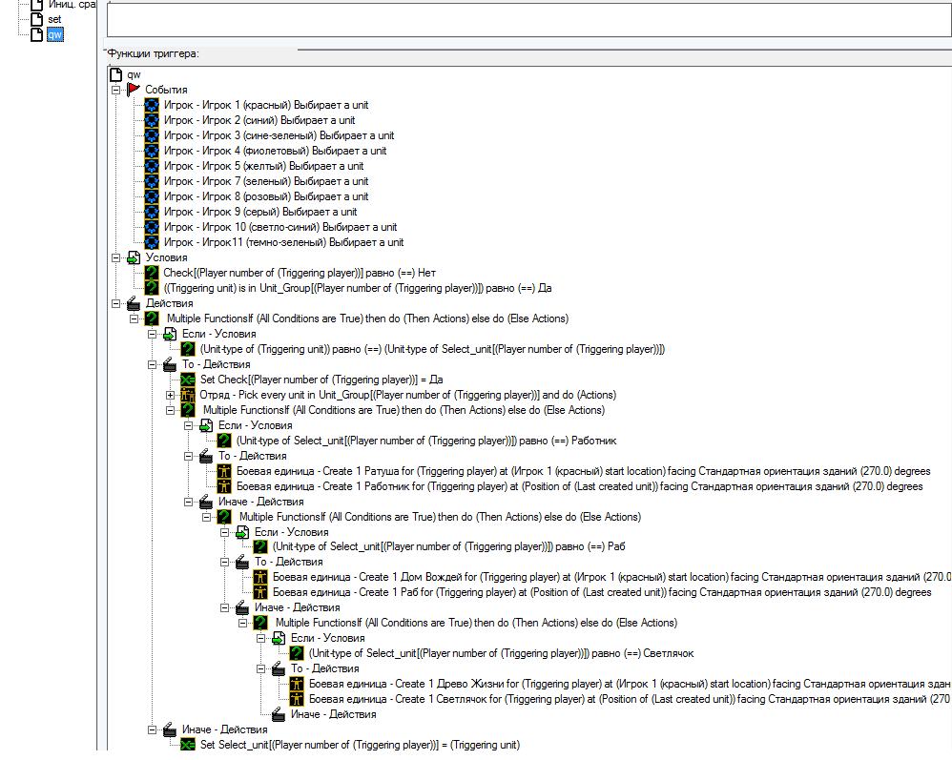
Task: Collapse the События tree node
Action: coord(116,90)
